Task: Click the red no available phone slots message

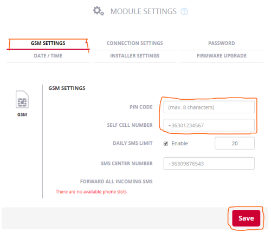Action: pos(91,192)
